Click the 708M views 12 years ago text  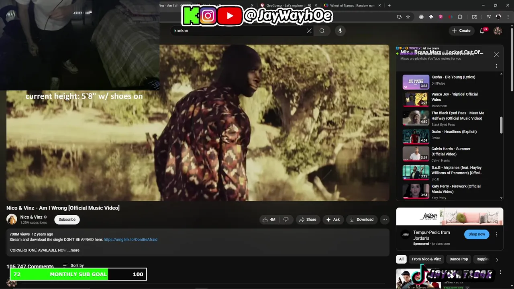31,234
